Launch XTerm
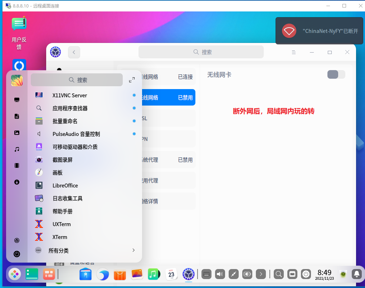Screen dimensions: 365x288 [x=85, y=237]
